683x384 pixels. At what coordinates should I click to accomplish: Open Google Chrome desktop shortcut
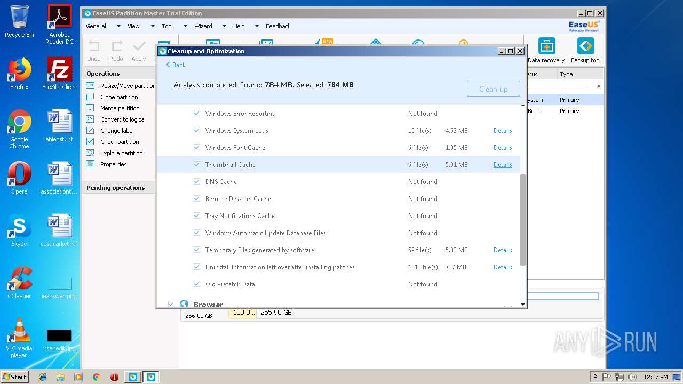click(x=19, y=129)
